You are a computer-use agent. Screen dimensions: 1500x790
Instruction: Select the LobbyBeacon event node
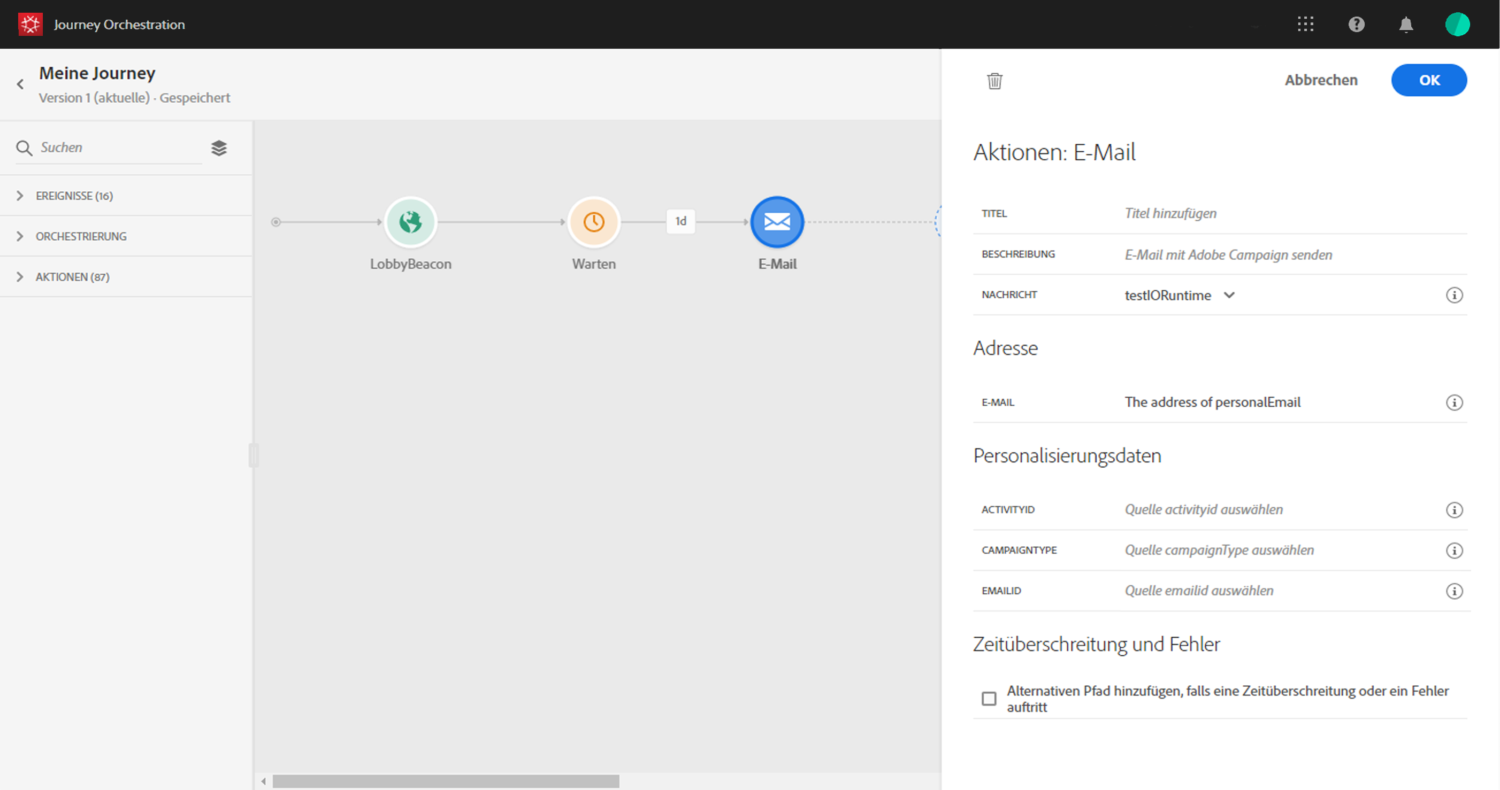point(410,222)
